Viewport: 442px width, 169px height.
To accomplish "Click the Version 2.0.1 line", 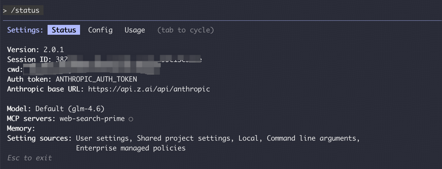I will pos(35,50).
